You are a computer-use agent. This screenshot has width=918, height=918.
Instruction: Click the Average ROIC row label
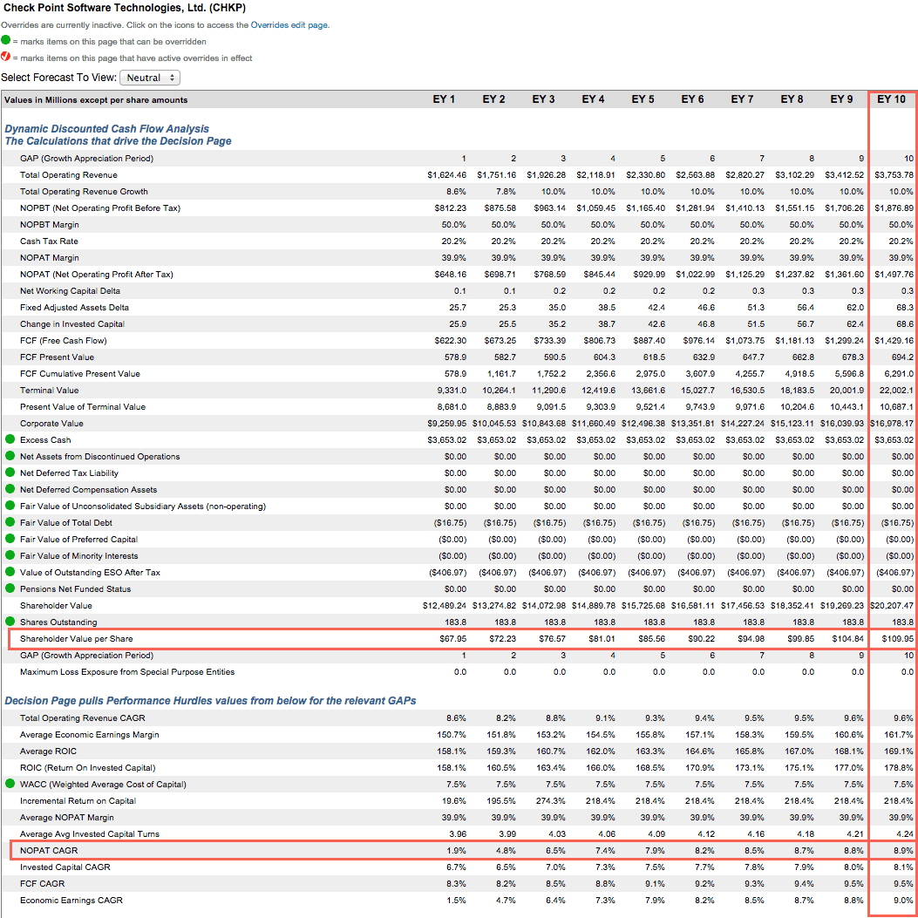pos(48,751)
